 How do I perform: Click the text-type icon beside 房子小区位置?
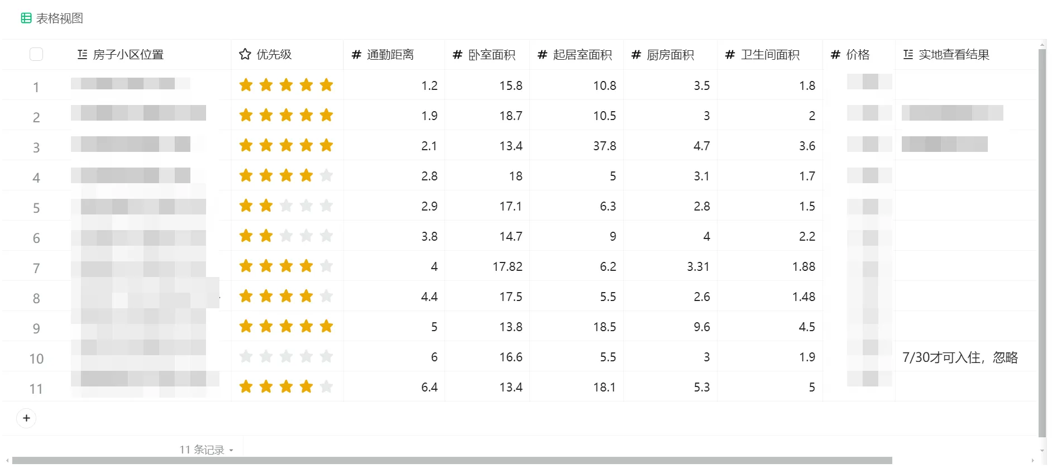pos(82,54)
